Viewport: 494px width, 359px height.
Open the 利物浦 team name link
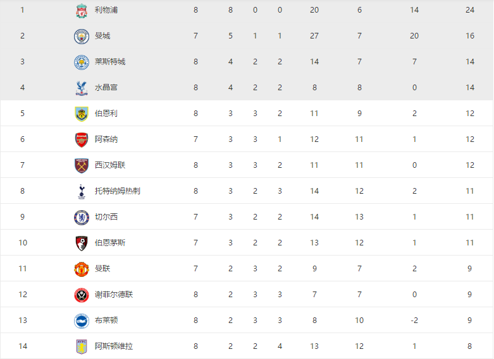tap(106, 10)
